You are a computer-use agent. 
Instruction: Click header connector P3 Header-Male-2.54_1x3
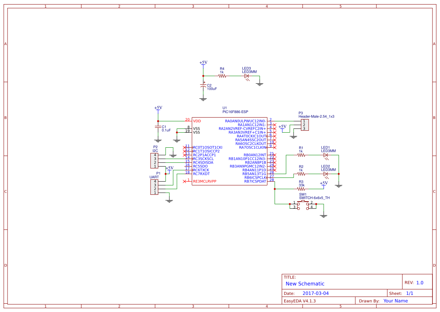[x=306, y=125]
